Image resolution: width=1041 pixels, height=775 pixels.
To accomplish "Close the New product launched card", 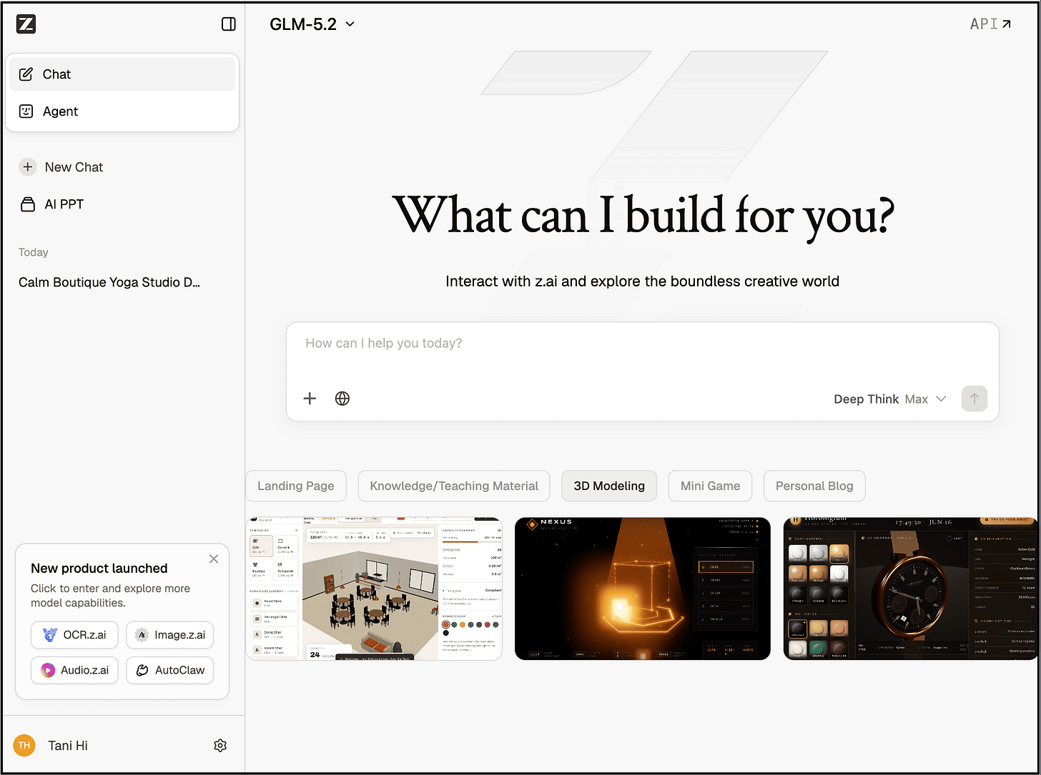I will coord(214,559).
